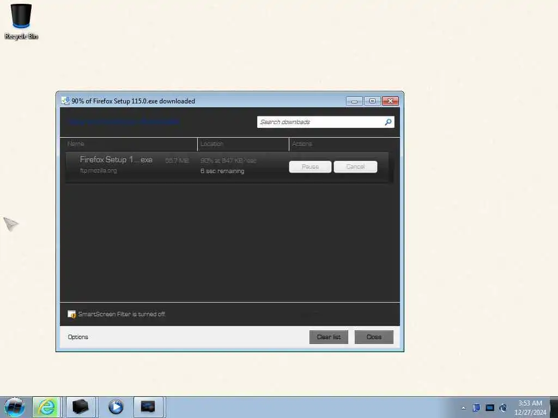Click the Action Center flag tray icon
This screenshot has width=558, height=418.
(x=476, y=408)
